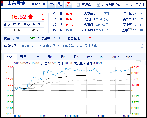Click the 11:30/13:00 time axis label
The width and height of the screenshot is (147, 118).
pos(72,116)
